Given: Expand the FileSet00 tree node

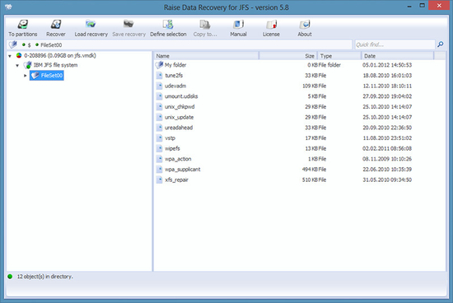Looking at the screenshot, I should (x=26, y=76).
